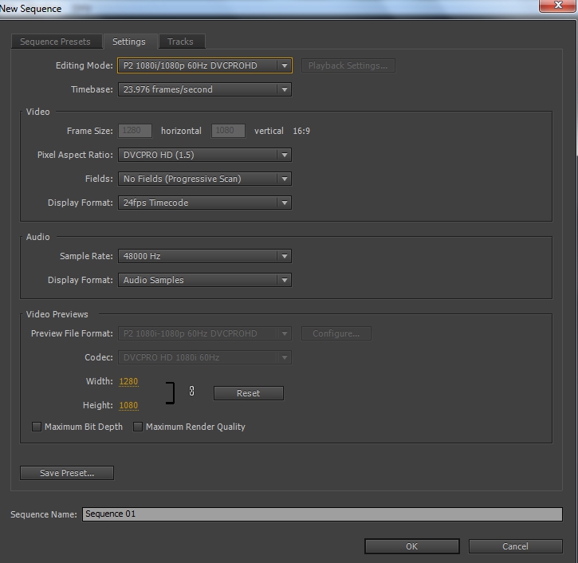Image resolution: width=578 pixels, height=563 pixels.
Task: Enable the Maximum Bit Depth checkbox
Action: [37, 427]
